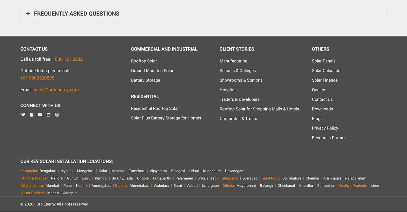
Task: Visit Residential Rooftop Solar
Action: coord(155,108)
